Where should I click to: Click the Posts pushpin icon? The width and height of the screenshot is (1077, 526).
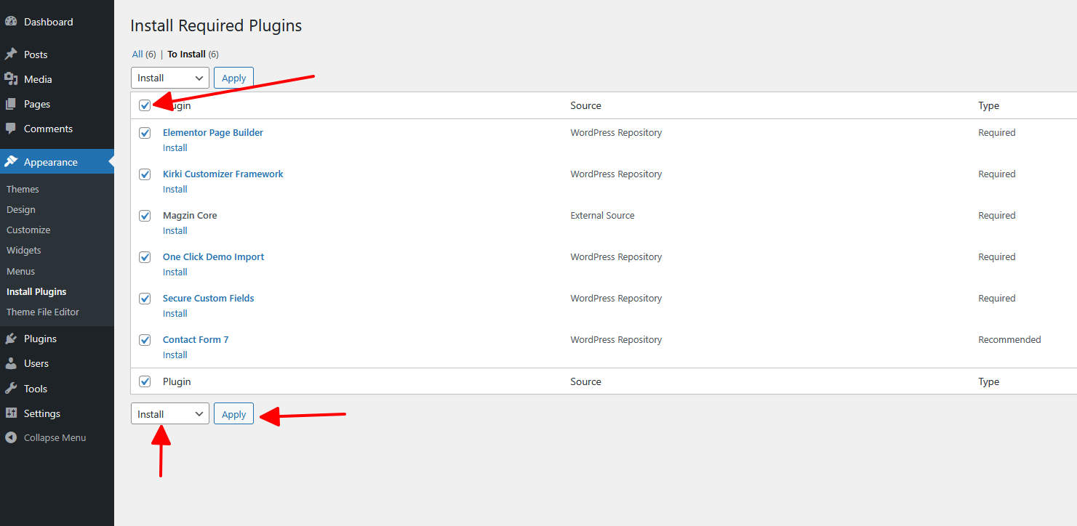pos(11,54)
